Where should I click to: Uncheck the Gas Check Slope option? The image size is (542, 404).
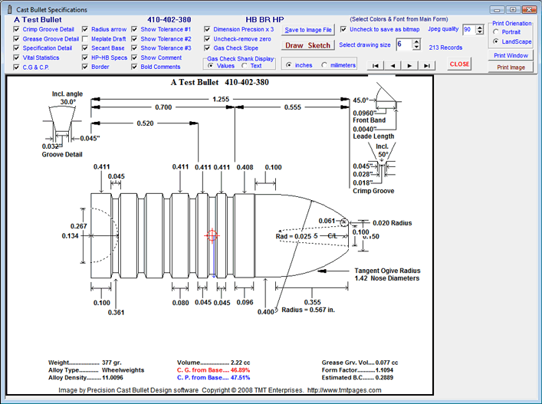(208, 48)
